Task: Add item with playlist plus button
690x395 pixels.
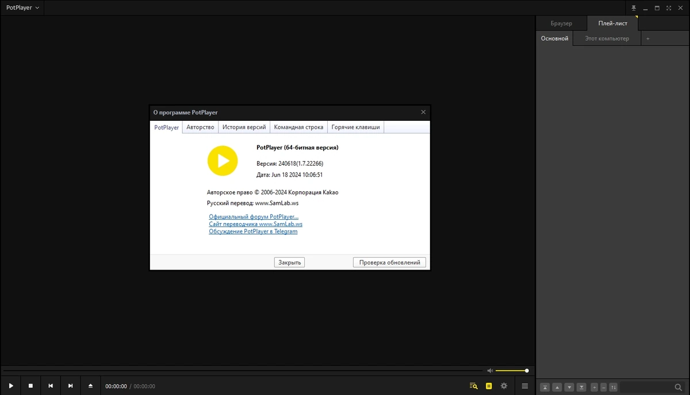Action: [595, 387]
